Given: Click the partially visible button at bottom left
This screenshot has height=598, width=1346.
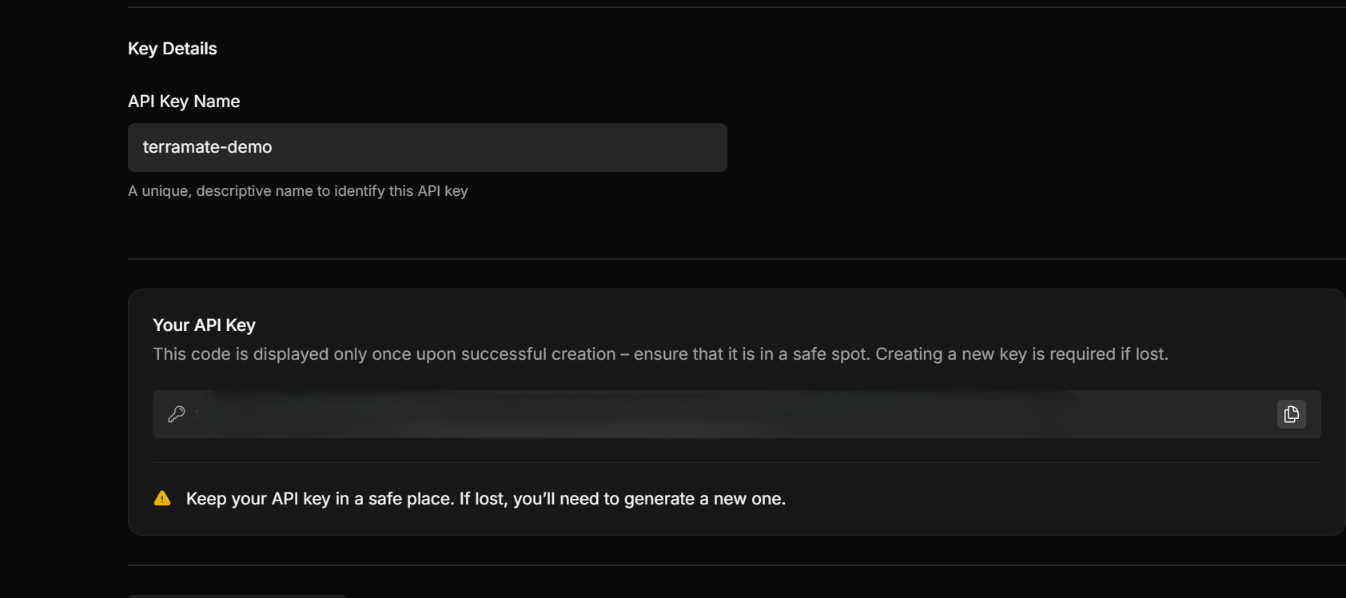Looking at the screenshot, I should [x=236, y=596].
